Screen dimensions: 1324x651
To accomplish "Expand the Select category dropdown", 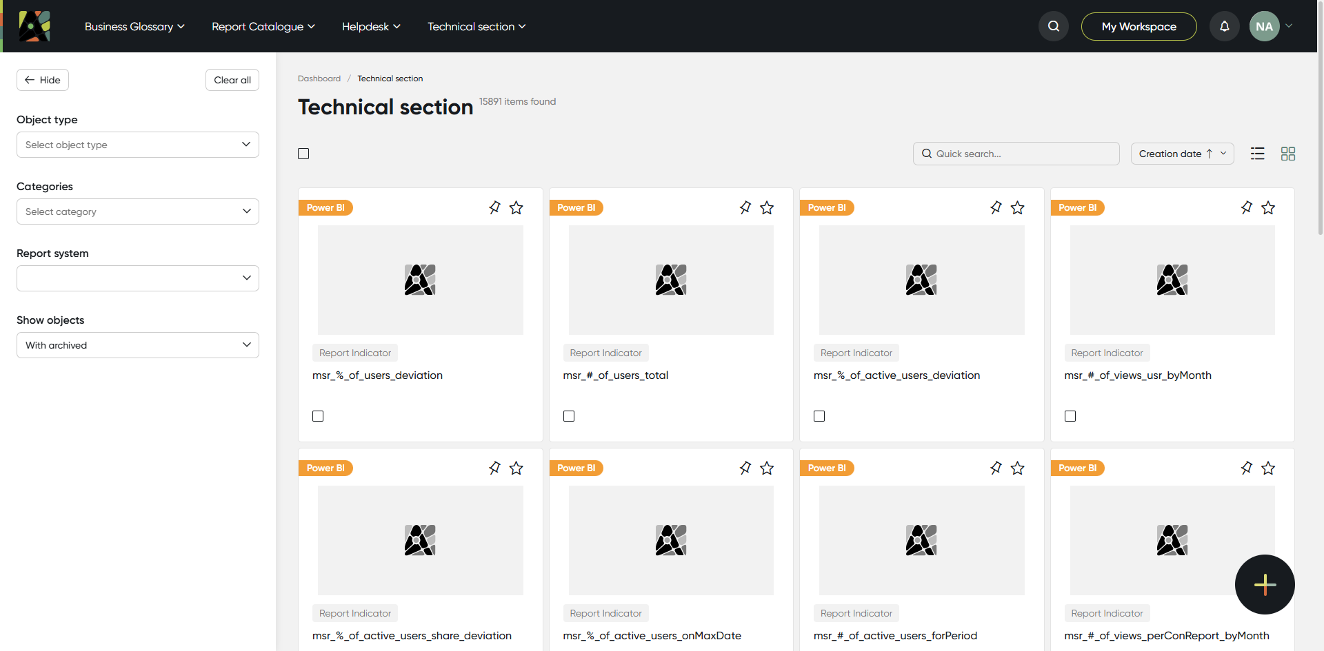I will click(x=138, y=211).
